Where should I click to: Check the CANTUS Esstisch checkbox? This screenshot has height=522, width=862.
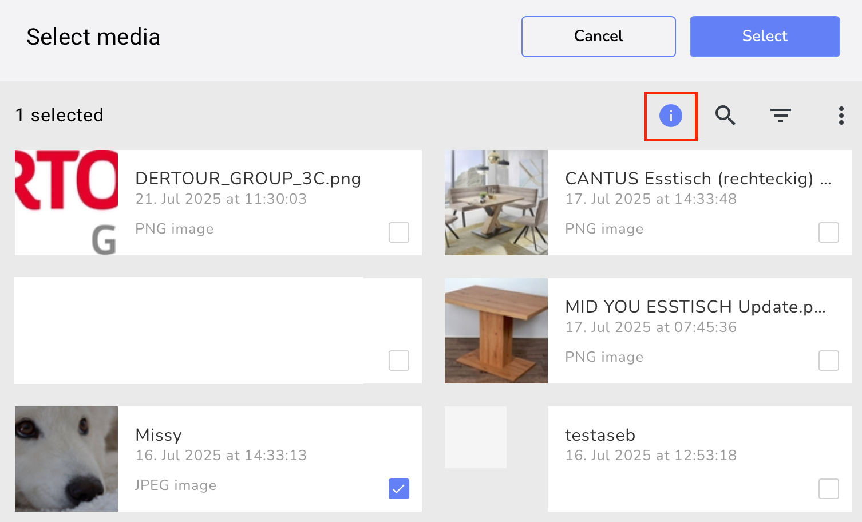(x=828, y=232)
